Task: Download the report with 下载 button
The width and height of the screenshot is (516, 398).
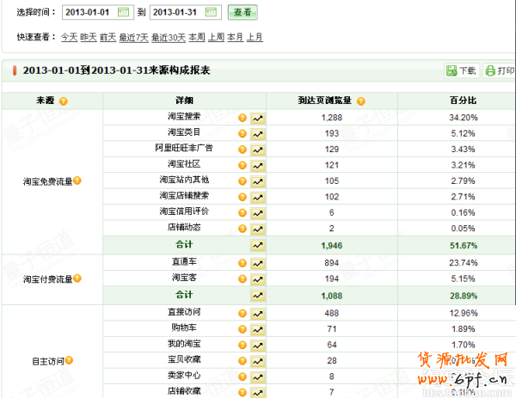Action: pyautogui.click(x=461, y=70)
